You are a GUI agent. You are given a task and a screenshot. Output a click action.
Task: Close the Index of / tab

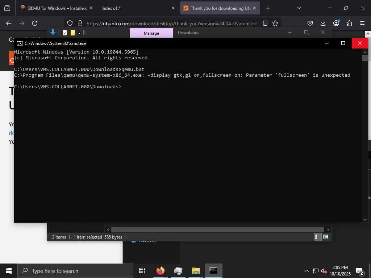[x=173, y=8]
